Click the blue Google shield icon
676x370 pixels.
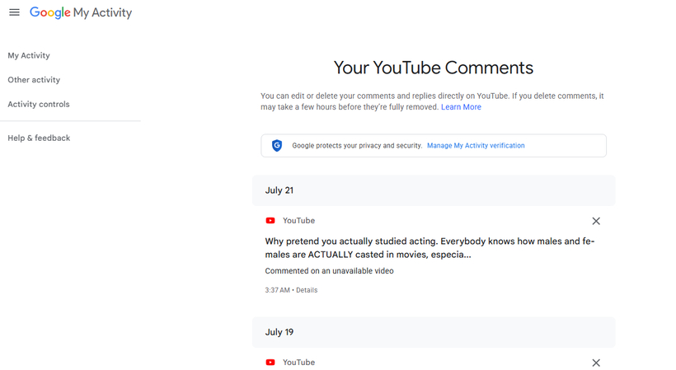277,146
